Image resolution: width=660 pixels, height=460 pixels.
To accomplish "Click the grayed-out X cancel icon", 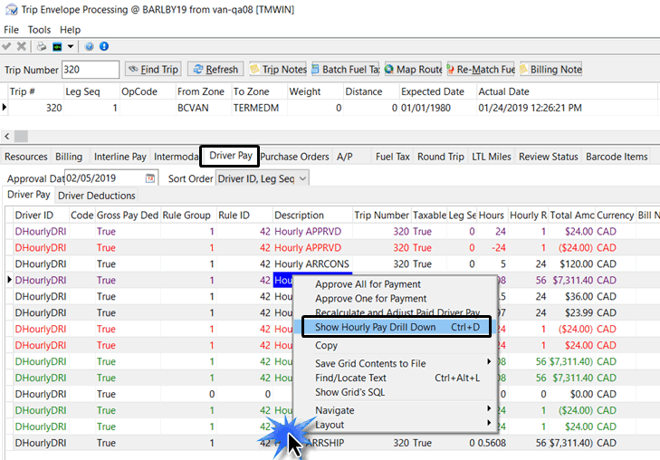I will 21,46.
